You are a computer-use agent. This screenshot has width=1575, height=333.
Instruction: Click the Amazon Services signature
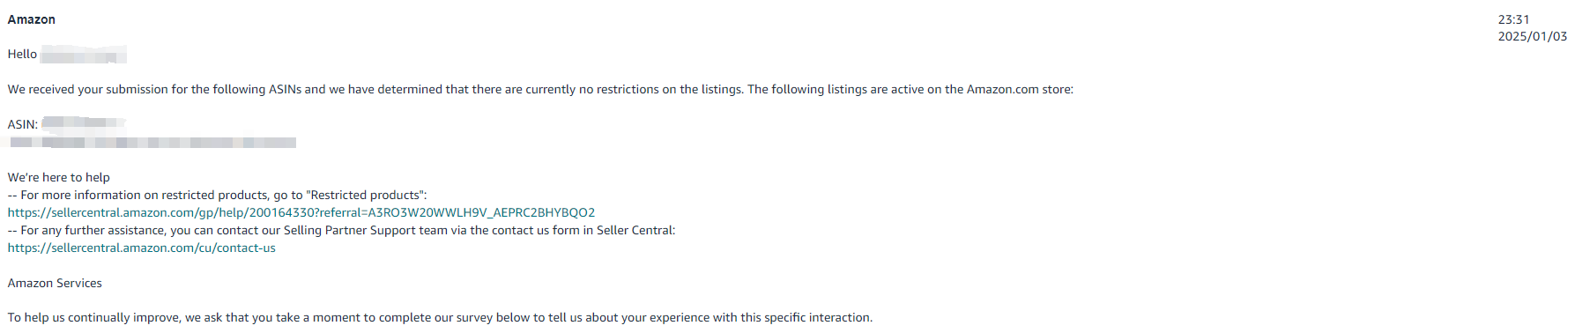pyautogui.click(x=55, y=283)
